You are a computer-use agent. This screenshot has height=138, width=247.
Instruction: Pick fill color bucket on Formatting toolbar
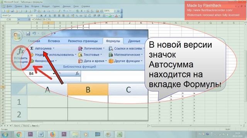point(110,16)
